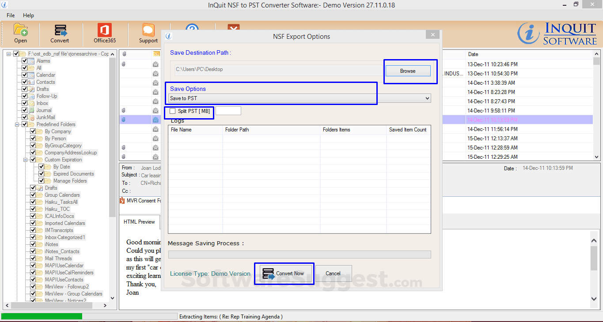Screen dimensions: 603x322
Task: Click the Predefined Folders folder icon
Action: [x=31, y=124]
